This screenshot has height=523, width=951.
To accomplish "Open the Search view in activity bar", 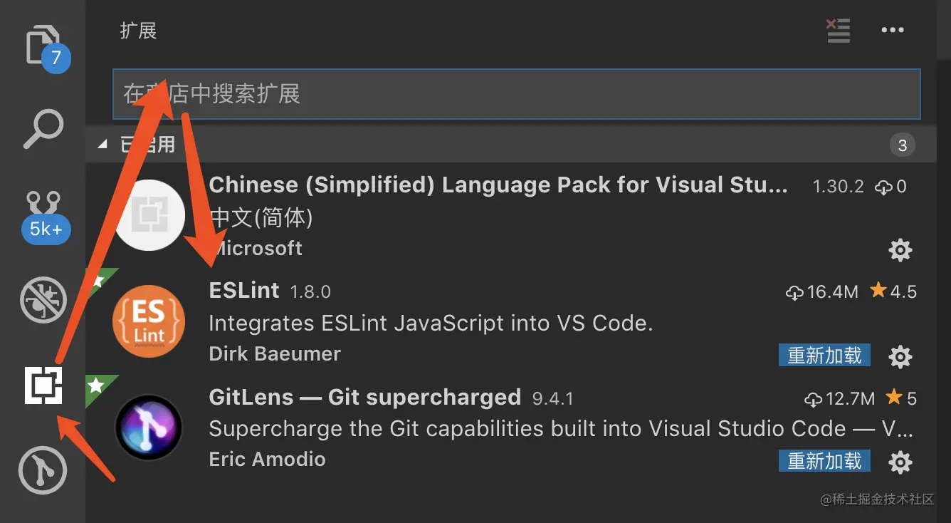I will [43, 129].
